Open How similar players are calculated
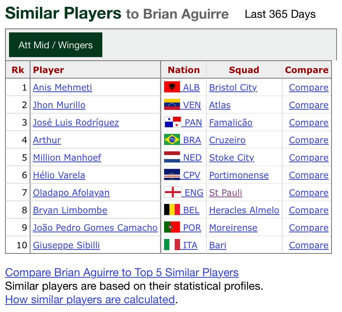This screenshot has height=312, width=342. [x=90, y=300]
